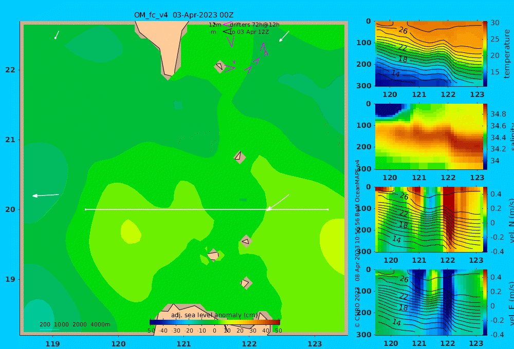Image resolution: width=514 pixels, height=349 pixels.
Task: Click the "vel. N (m/s)" axis label
Action: click(x=511, y=220)
